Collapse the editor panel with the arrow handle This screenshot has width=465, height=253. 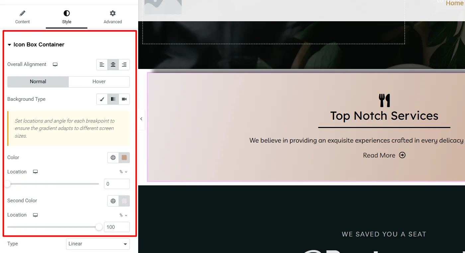[141, 119]
